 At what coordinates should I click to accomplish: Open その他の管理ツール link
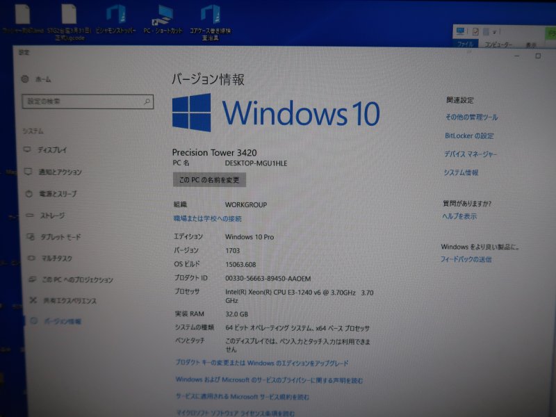pos(472,117)
